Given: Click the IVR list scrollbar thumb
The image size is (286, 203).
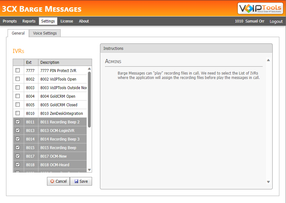Looking at the screenshot, I should 90,100.
